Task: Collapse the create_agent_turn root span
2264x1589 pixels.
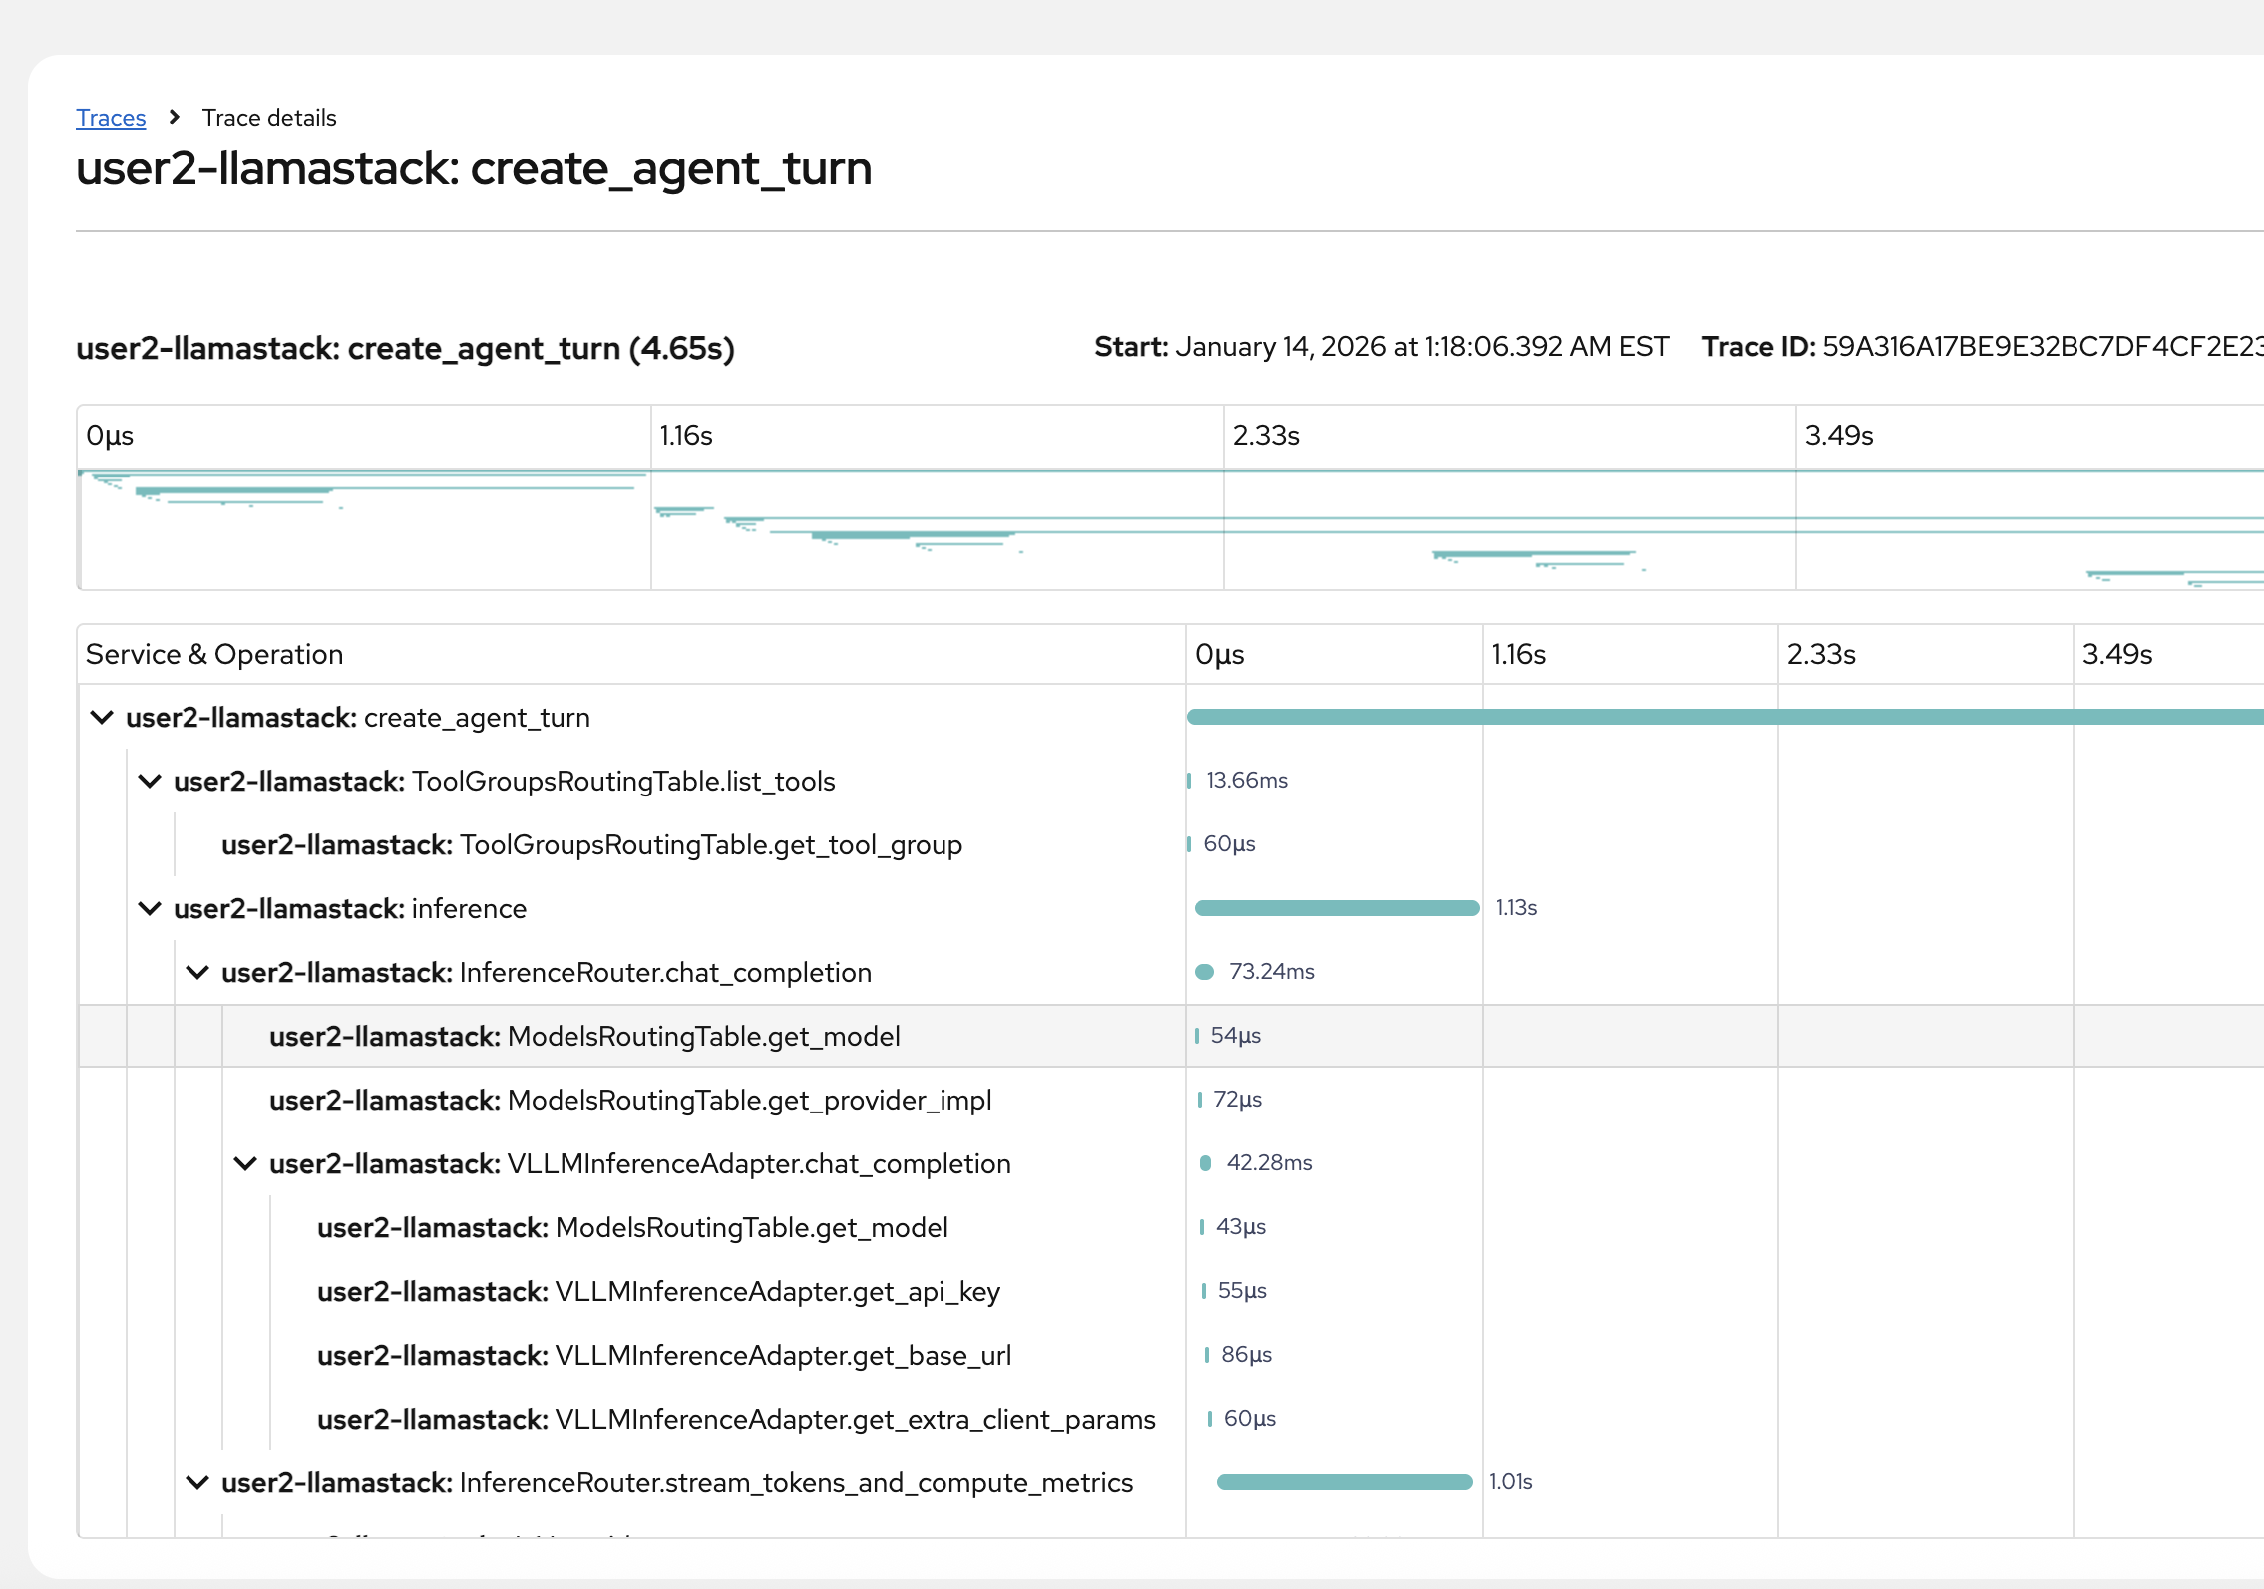Action: pyautogui.click(x=102, y=718)
